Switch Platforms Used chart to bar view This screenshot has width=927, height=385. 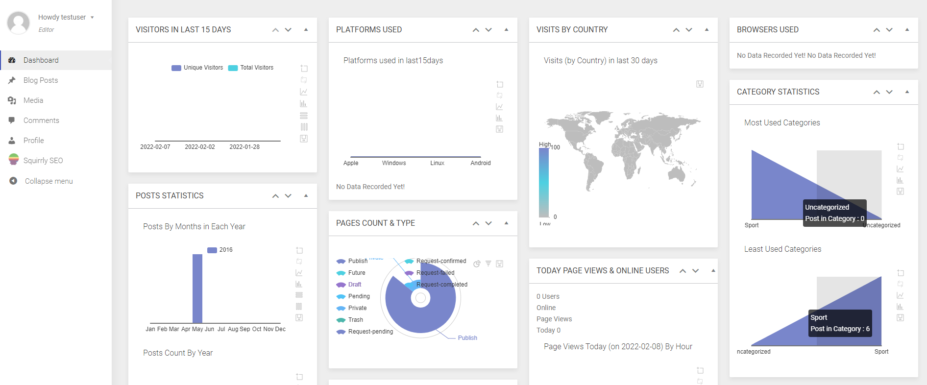pos(500,118)
